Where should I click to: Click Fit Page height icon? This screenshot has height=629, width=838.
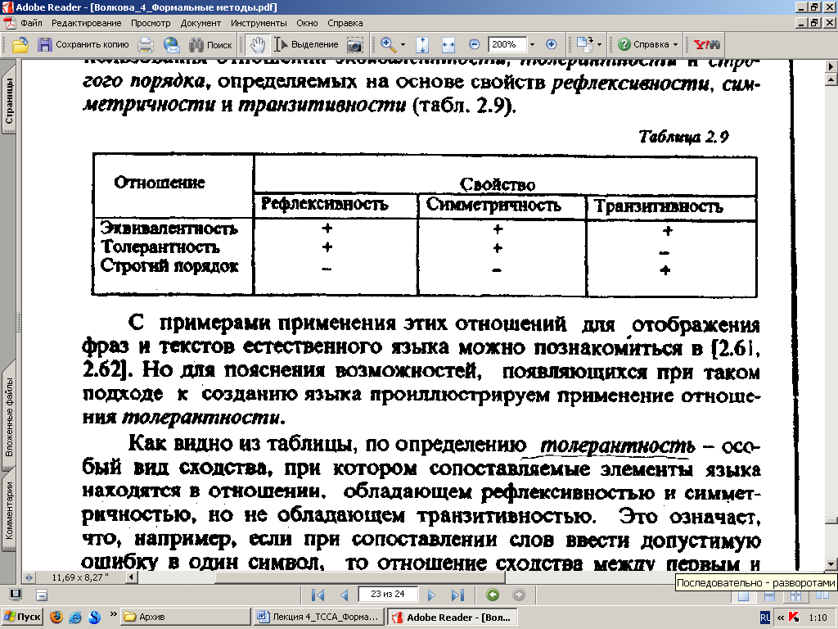(422, 44)
